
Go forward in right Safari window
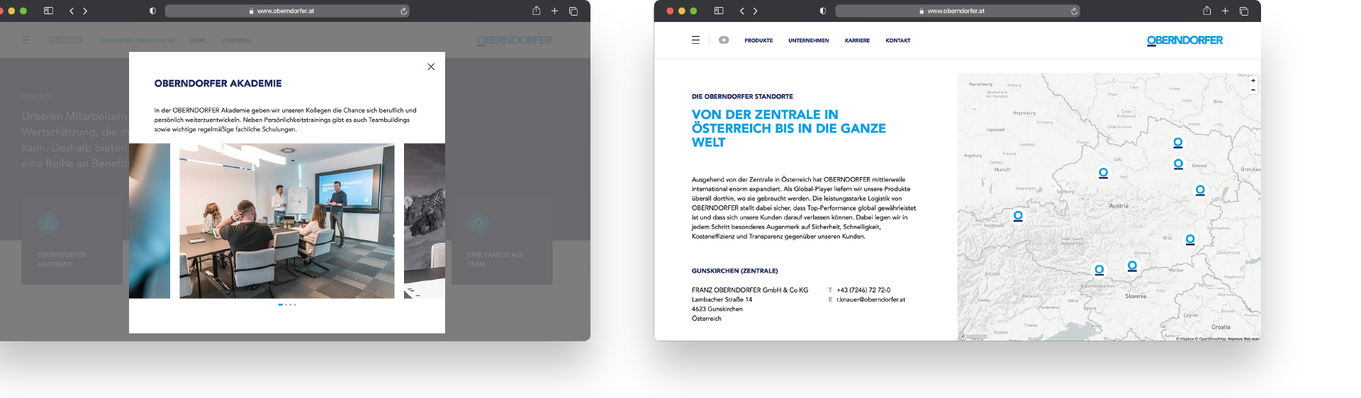[x=756, y=11]
